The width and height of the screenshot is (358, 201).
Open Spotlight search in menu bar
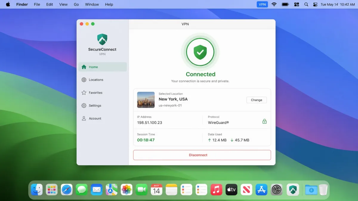click(306, 4)
